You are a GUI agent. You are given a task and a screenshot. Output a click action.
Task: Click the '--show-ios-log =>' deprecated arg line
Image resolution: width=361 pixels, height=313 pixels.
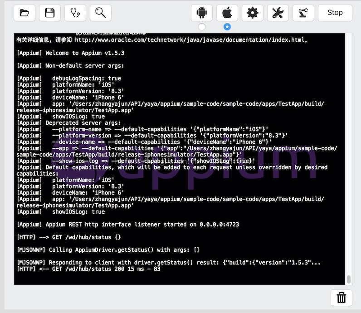[x=136, y=161]
